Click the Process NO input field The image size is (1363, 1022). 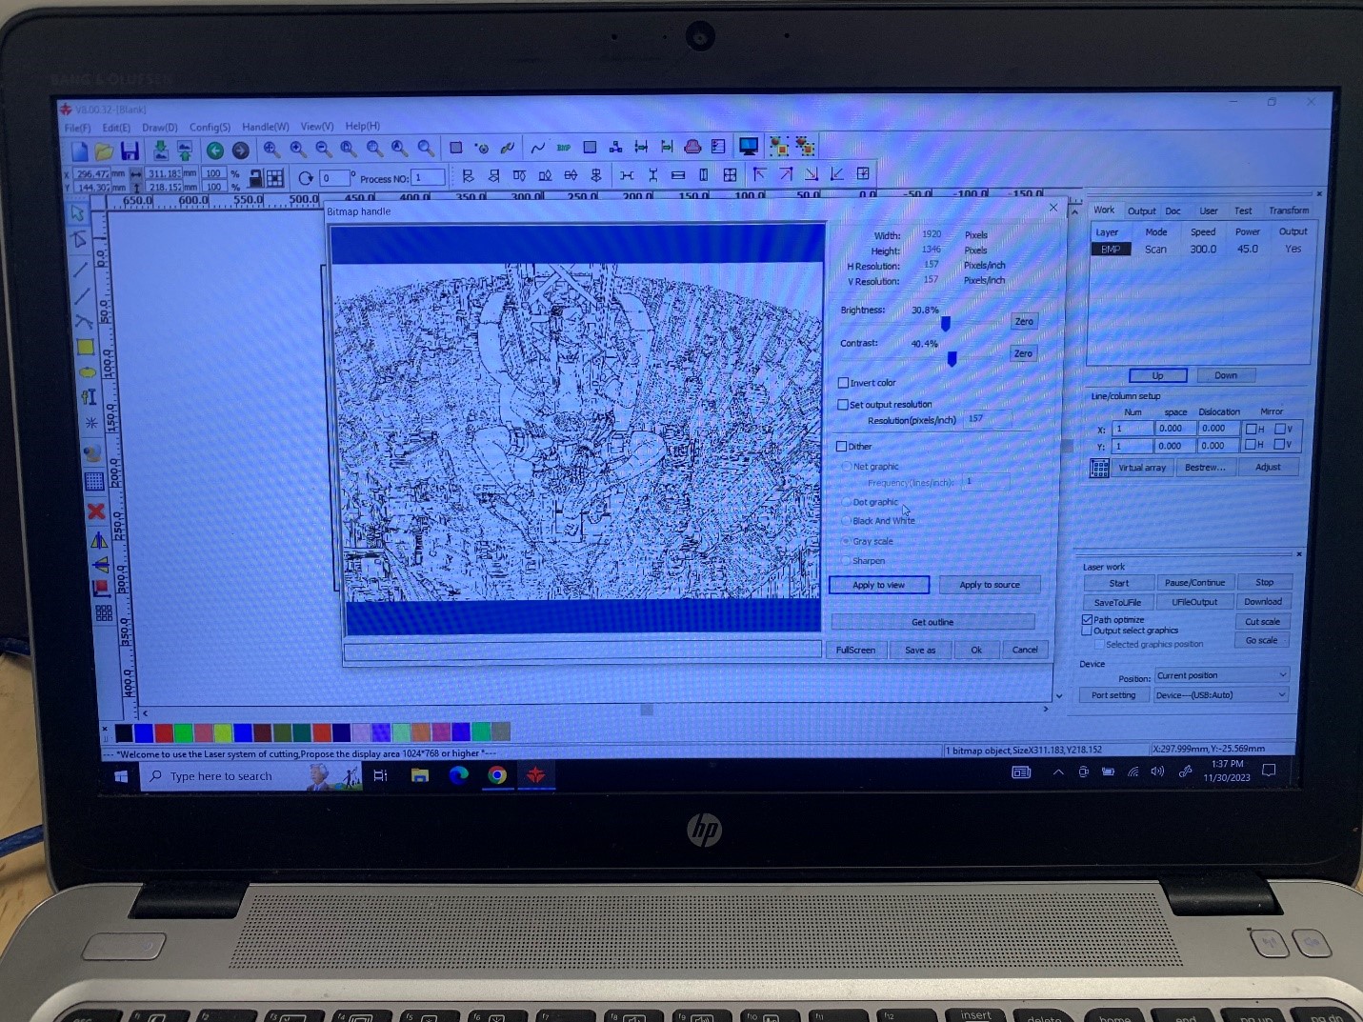click(x=428, y=178)
